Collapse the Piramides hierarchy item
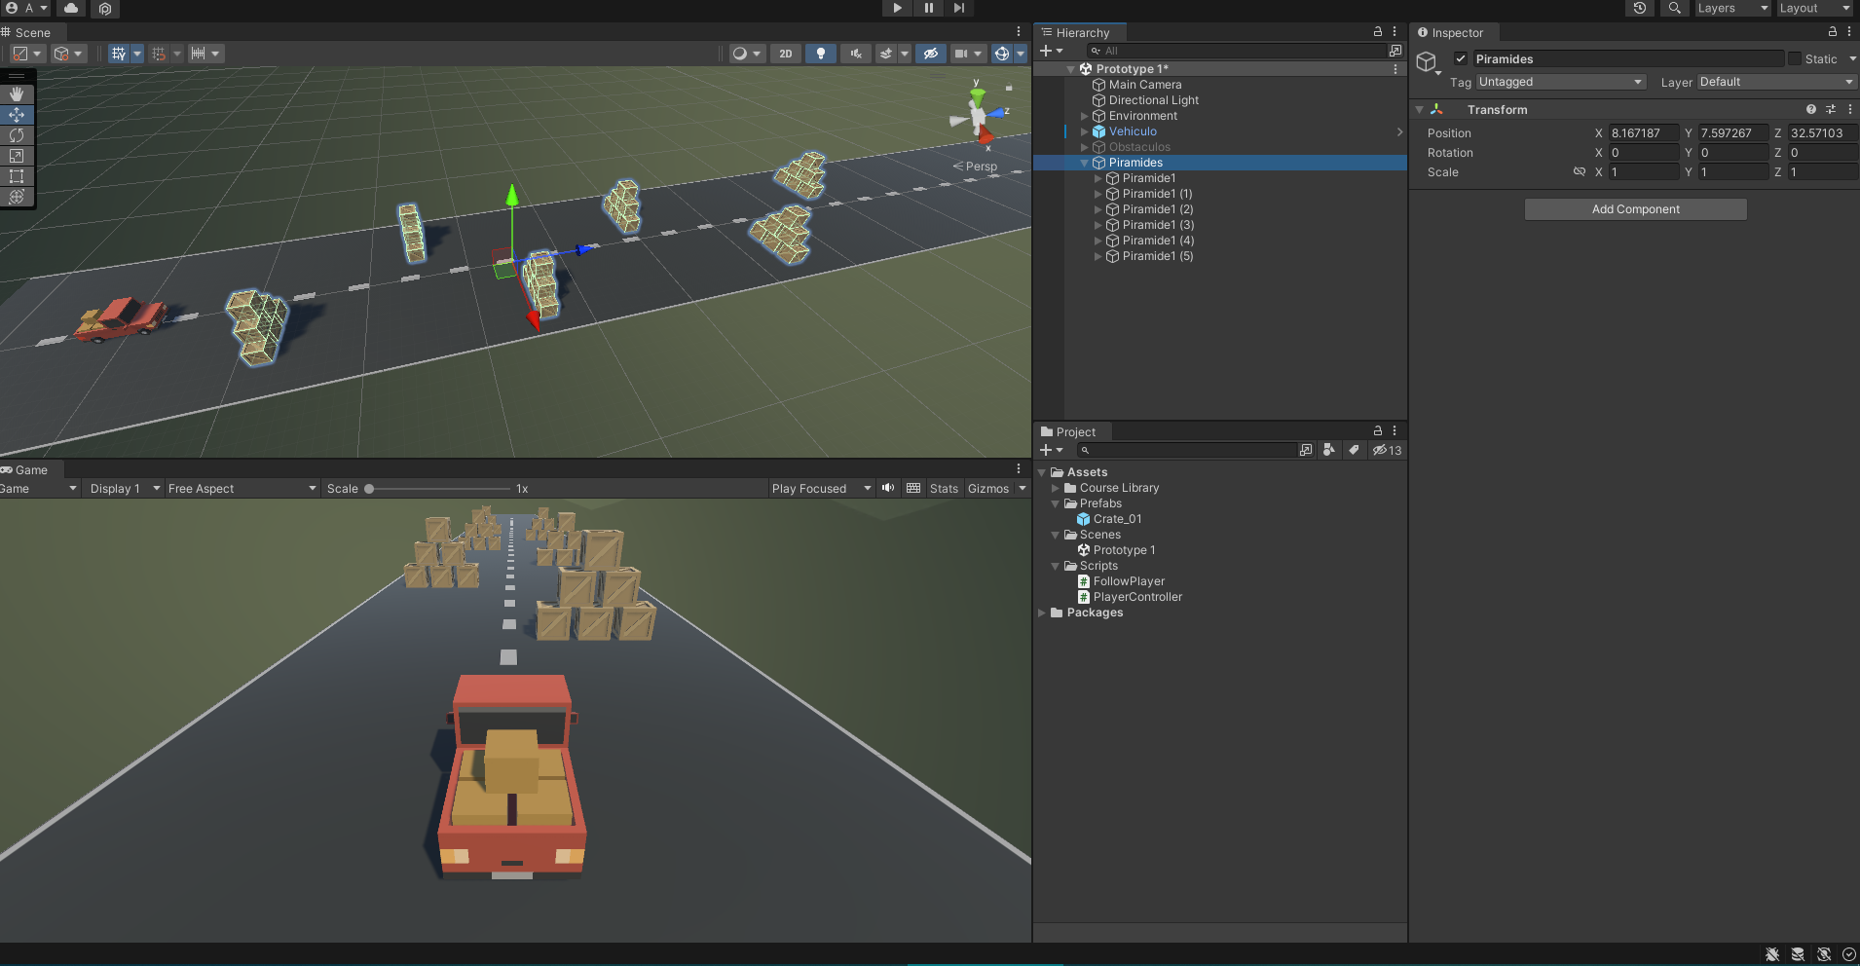Image resolution: width=1860 pixels, height=966 pixels. click(x=1084, y=163)
